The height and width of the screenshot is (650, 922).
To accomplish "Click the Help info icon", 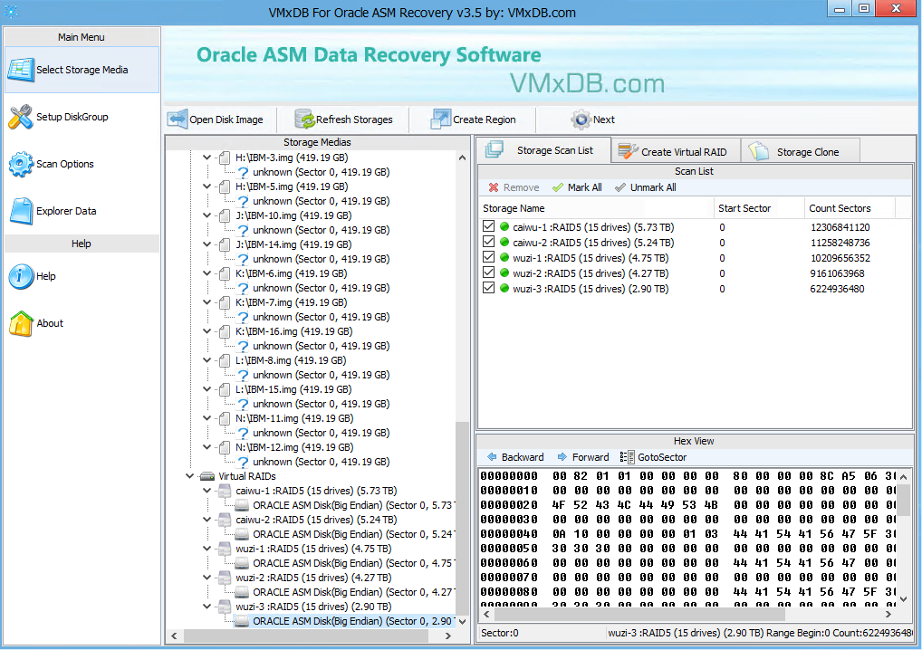I will tap(21, 276).
